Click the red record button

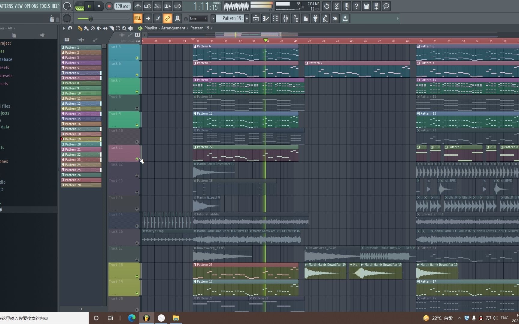coord(109,6)
